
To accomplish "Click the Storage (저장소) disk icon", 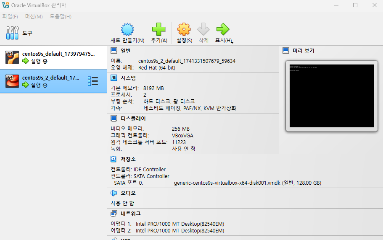I will [114, 159].
